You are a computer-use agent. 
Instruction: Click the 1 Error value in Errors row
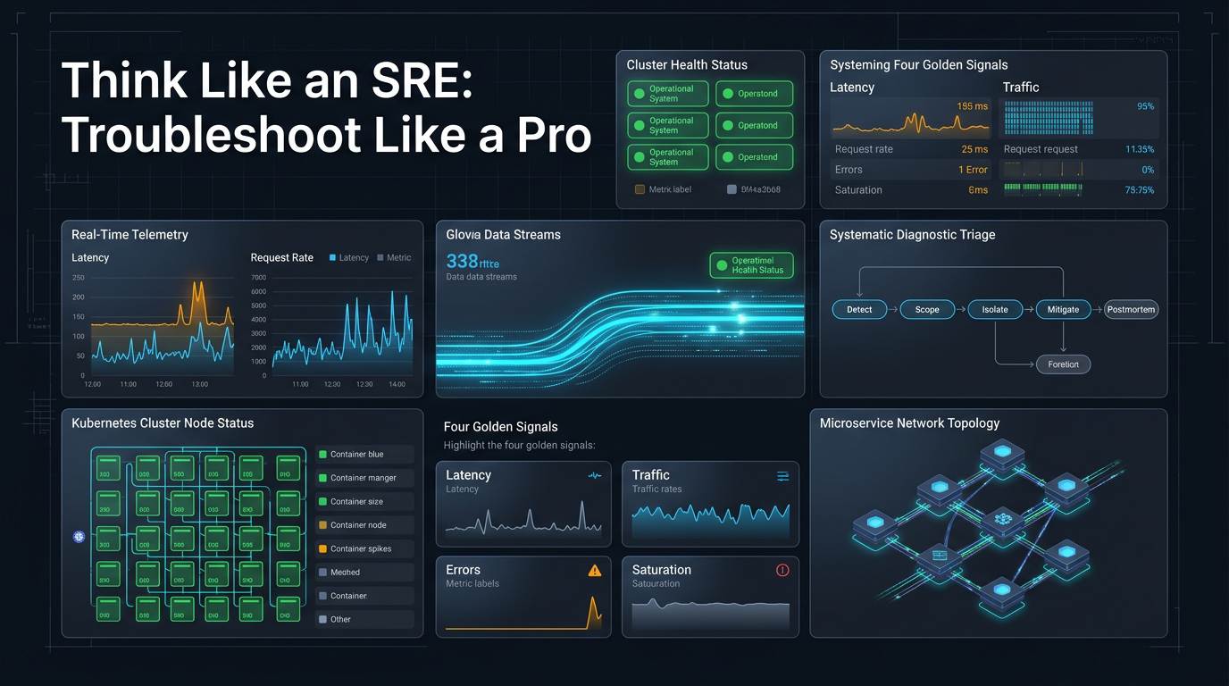point(974,170)
